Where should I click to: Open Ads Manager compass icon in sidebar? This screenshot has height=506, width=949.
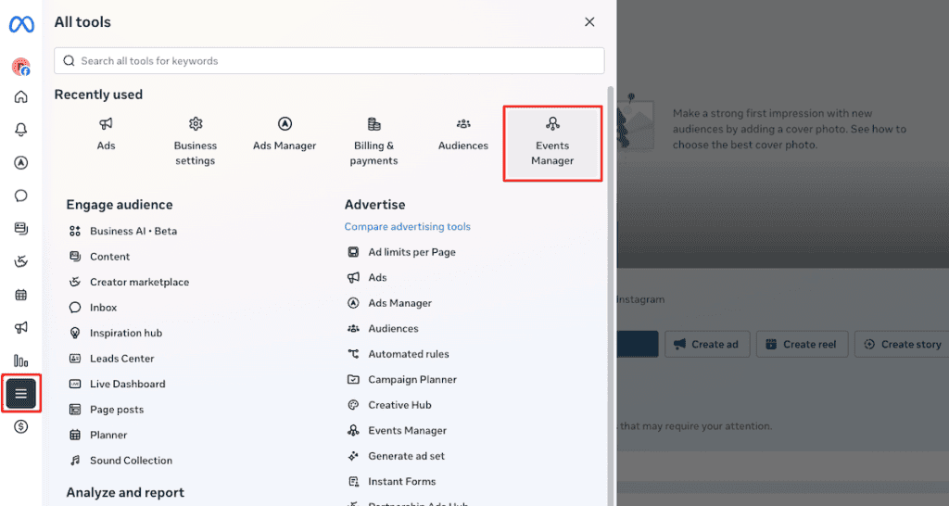click(x=21, y=163)
